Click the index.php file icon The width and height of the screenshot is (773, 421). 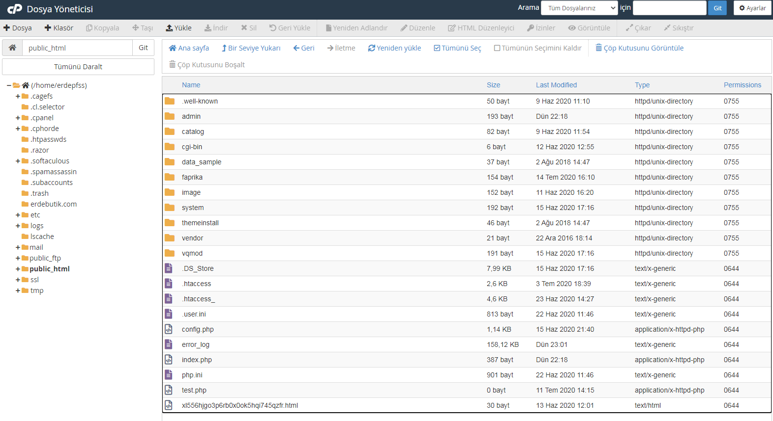coord(169,360)
